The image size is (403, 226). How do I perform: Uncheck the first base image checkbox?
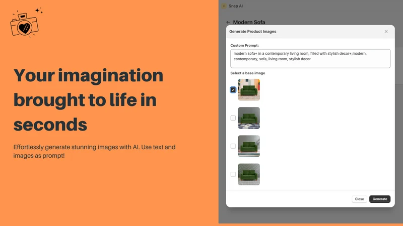tap(233, 90)
